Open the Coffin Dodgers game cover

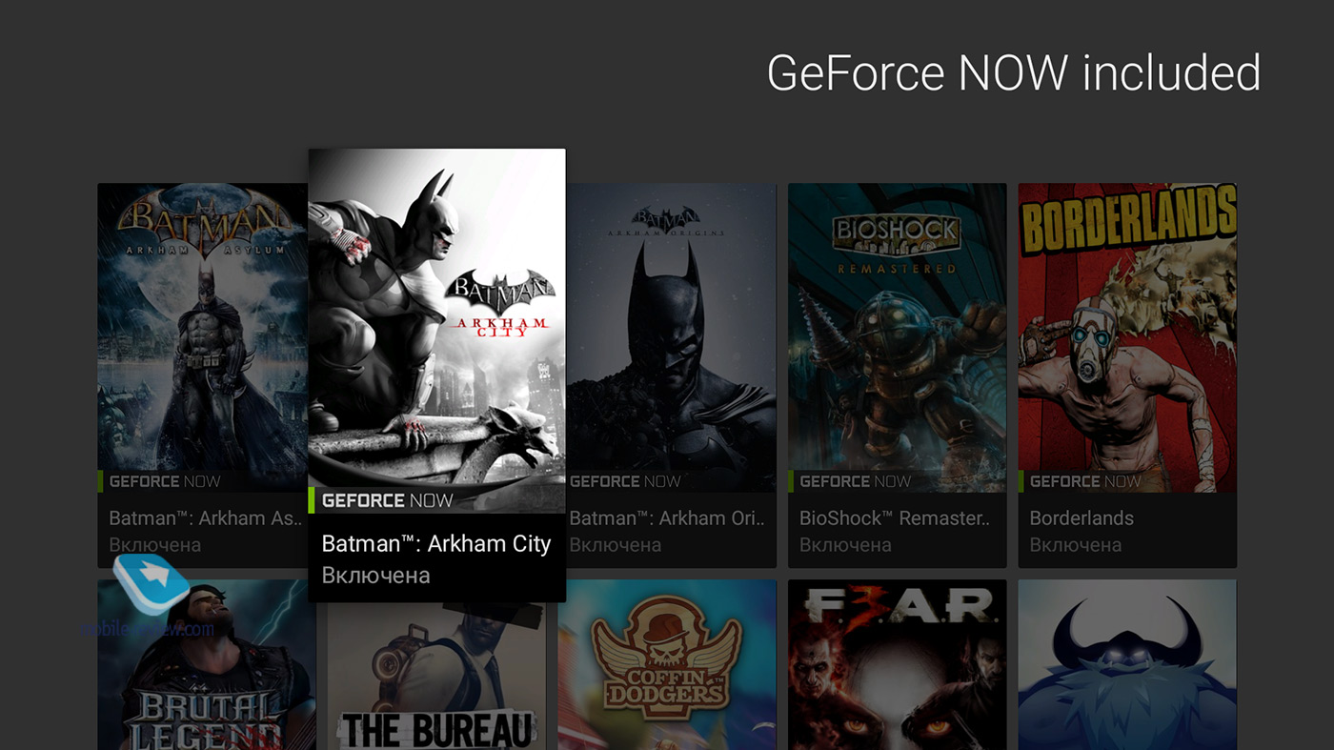667,665
